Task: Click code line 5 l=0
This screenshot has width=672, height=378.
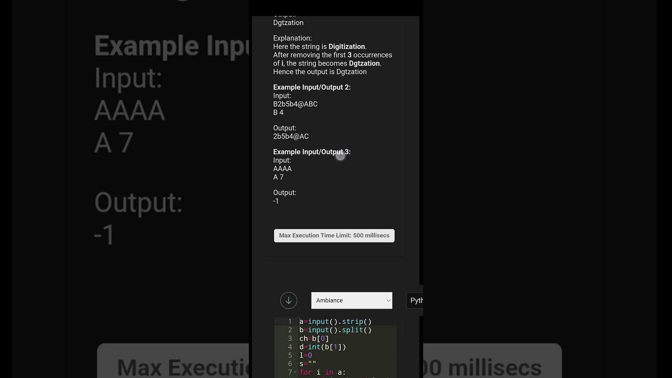Action: pyautogui.click(x=306, y=355)
